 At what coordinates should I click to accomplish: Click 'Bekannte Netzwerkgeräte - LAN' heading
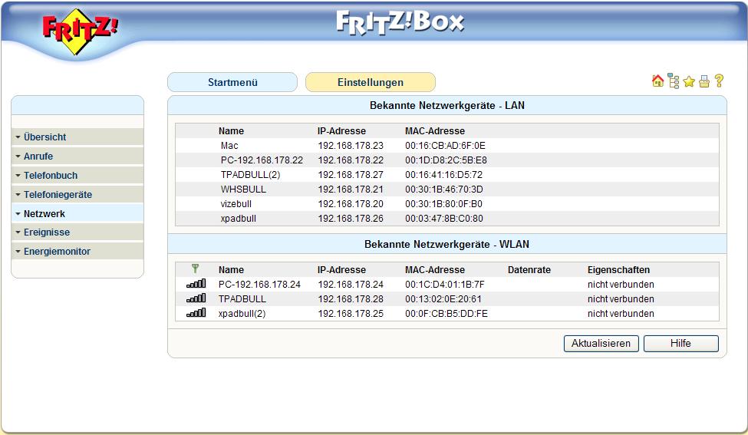(447, 105)
